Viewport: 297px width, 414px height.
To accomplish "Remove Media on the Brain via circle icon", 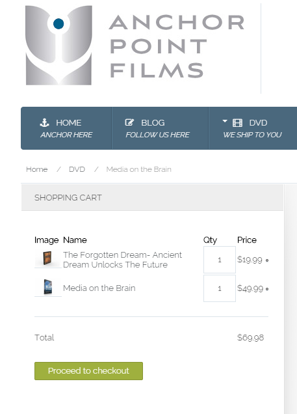I will (267, 289).
